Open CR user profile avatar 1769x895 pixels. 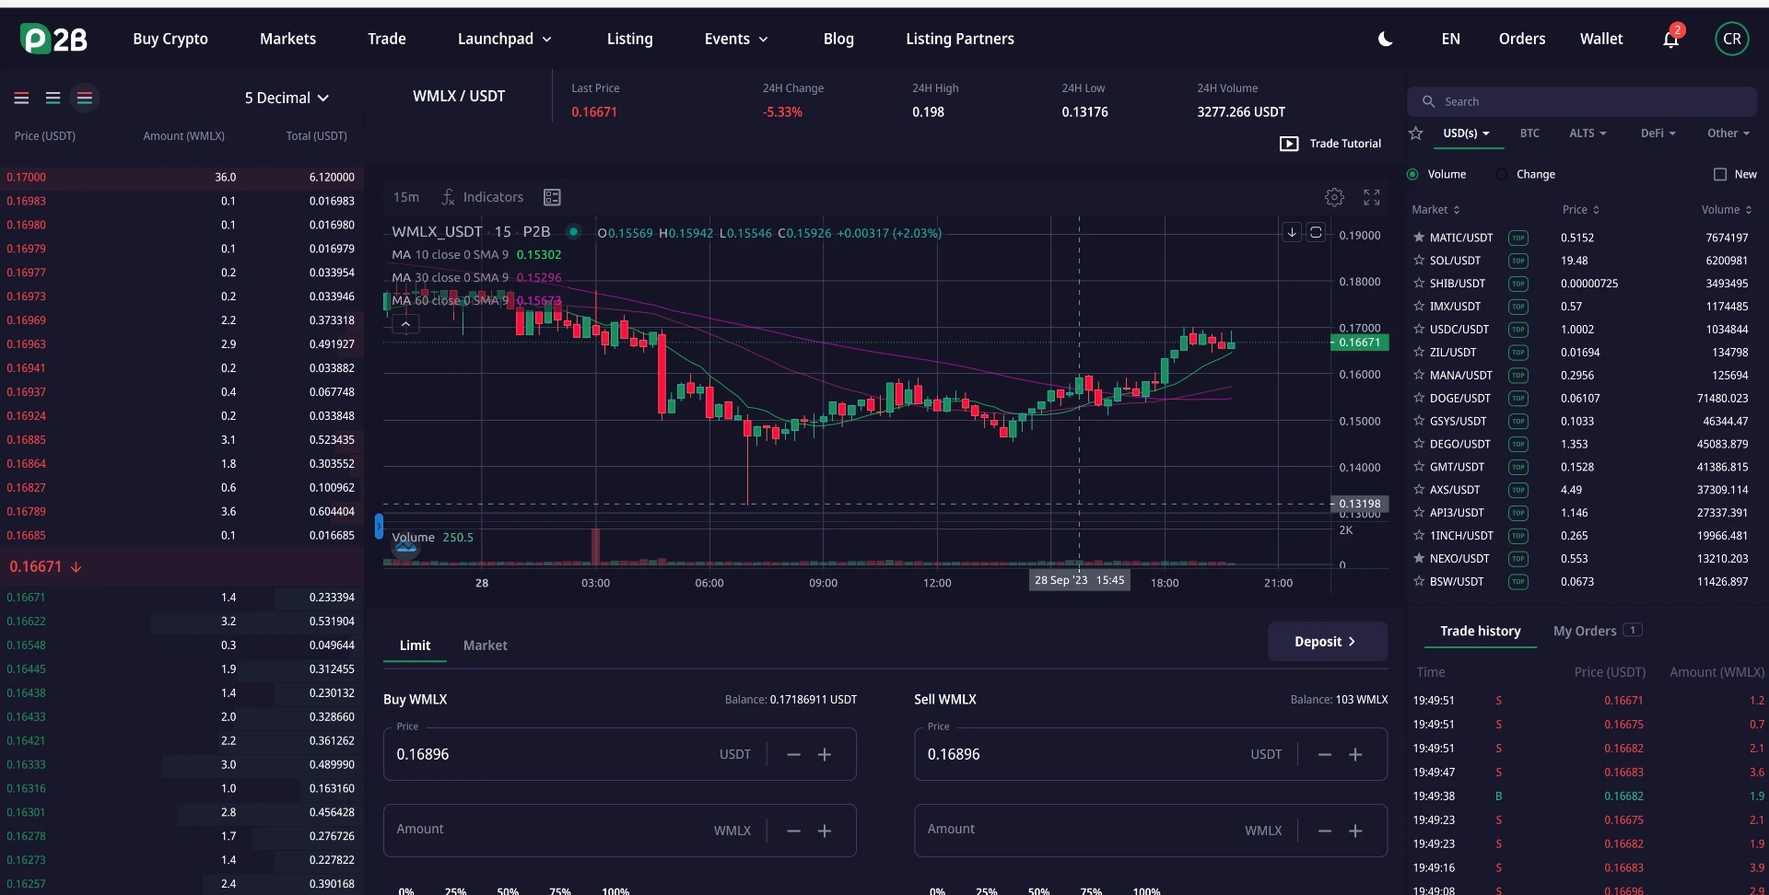(x=1732, y=39)
